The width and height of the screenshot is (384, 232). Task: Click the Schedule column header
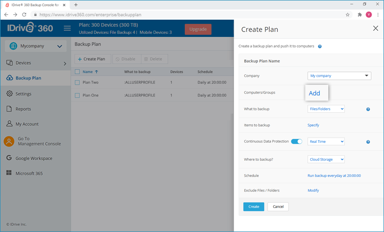pyautogui.click(x=205, y=71)
